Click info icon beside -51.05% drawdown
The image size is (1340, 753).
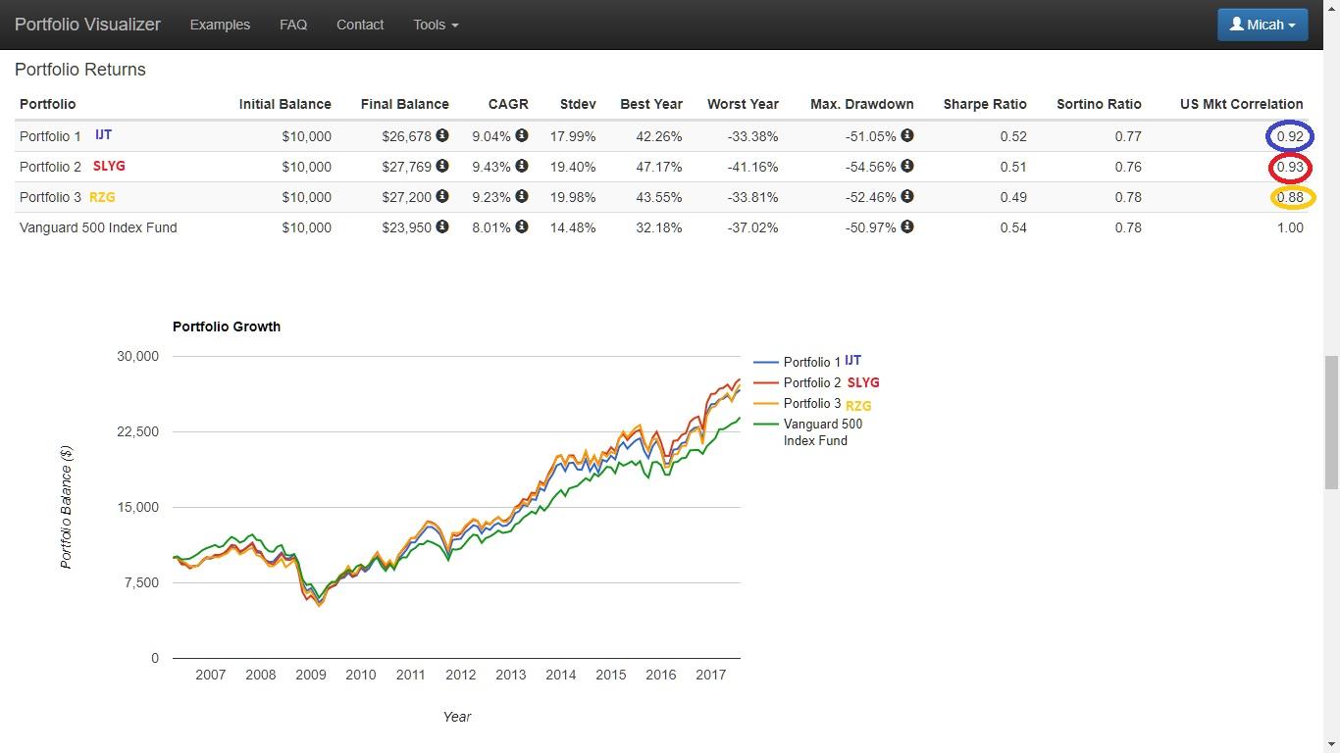pos(907,135)
